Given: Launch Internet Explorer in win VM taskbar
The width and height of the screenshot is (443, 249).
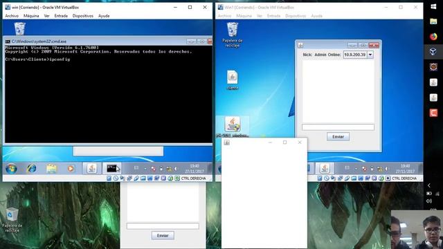Looking at the screenshot, I should pyautogui.click(x=31, y=169).
